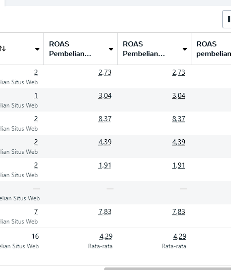The width and height of the screenshot is (231, 270).
Task: Click the 4,29 average in second ROAS column
Action: pyautogui.click(x=180, y=237)
